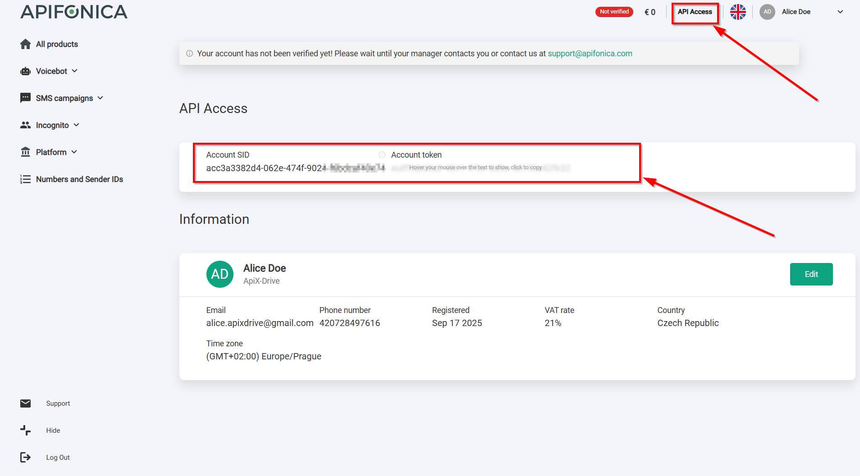This screenshot has width=860, height=476.
Task: Click the SMS campaigns chat bubble icon
Action: tap(26, 98)
